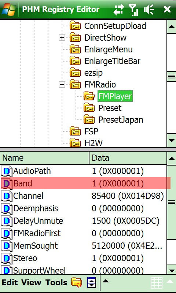Screen dimensions: 176x293
Task: Open the View menu
Action: click(31, 282)
